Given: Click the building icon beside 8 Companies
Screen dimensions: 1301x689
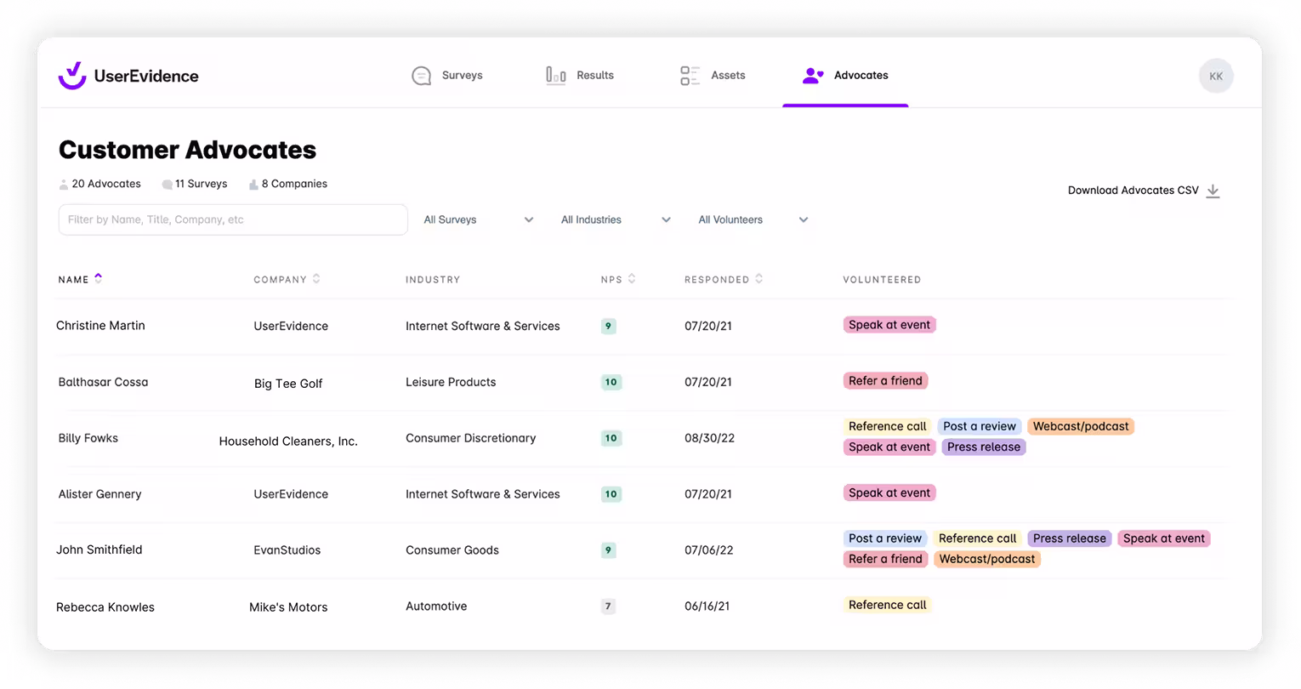Looking at the screenshot, I should tap(253, 185).
